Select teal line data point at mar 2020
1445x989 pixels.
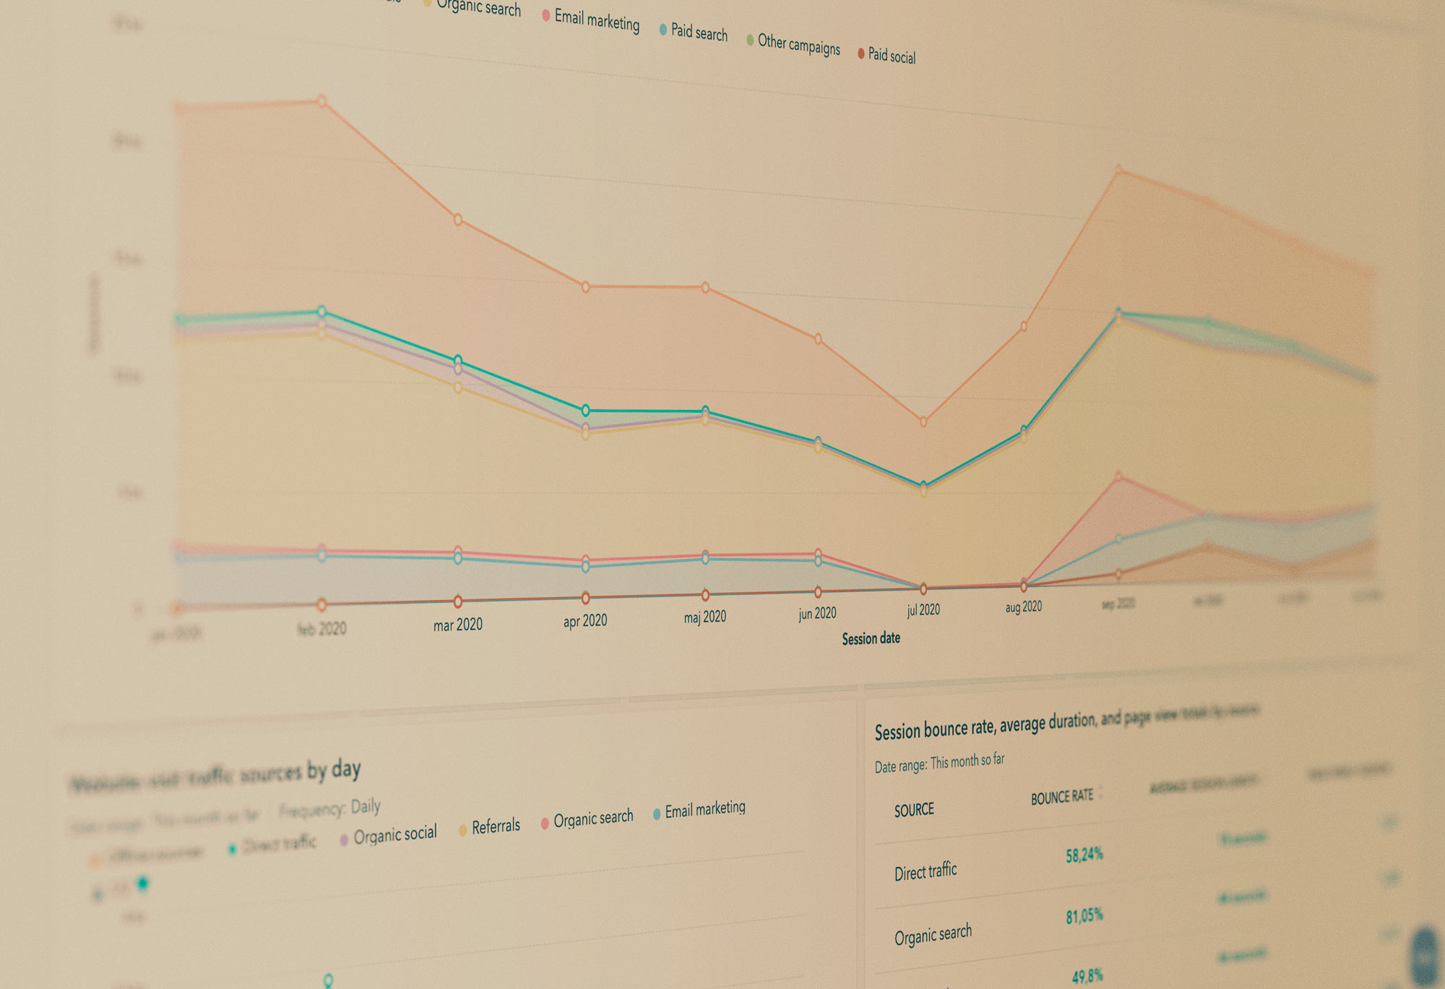[458, 360]
